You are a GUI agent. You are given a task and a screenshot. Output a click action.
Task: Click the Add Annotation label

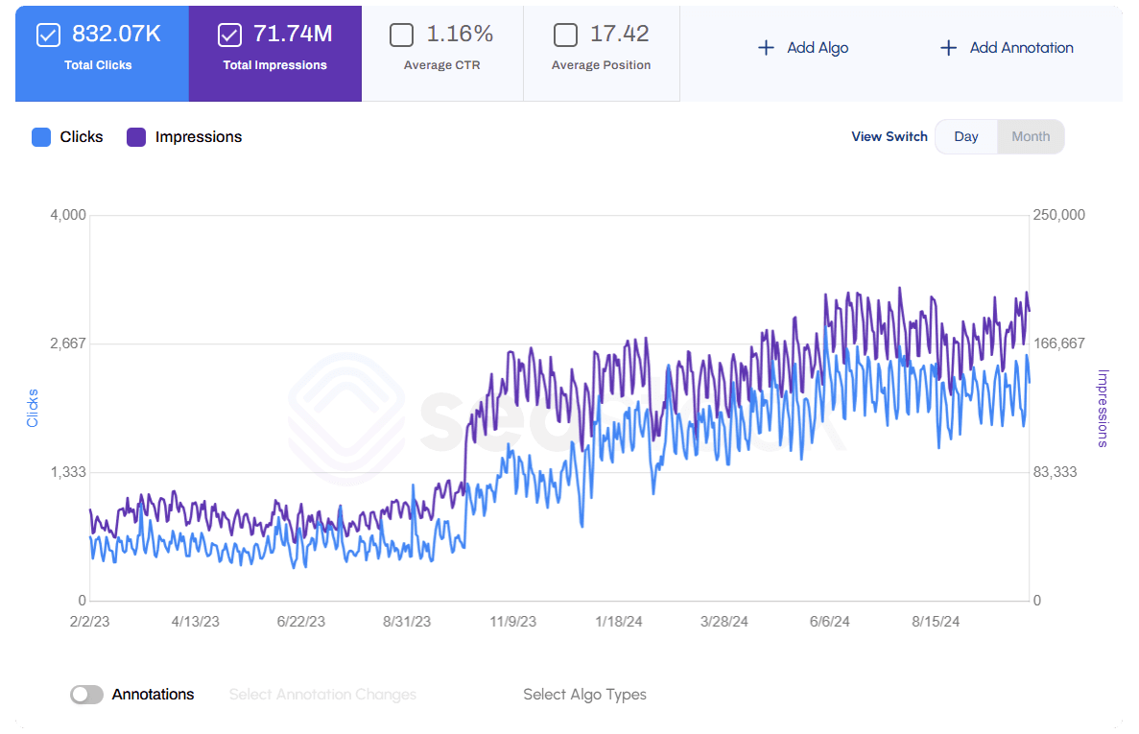(x=1021, y=48)
